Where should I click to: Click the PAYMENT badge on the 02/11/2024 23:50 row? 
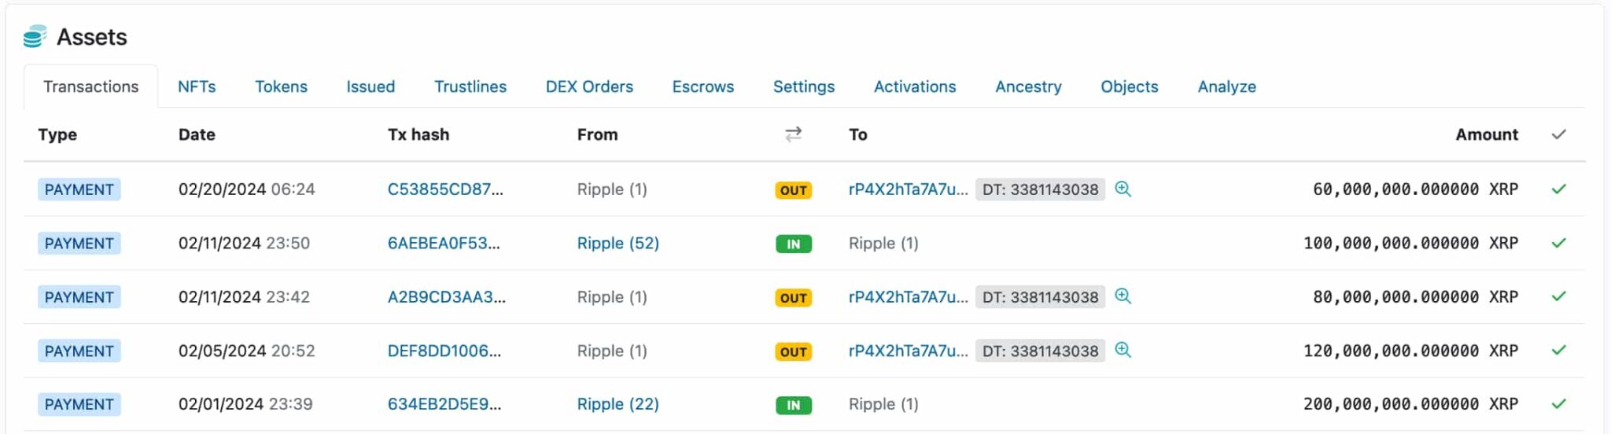tap(79, 243)
